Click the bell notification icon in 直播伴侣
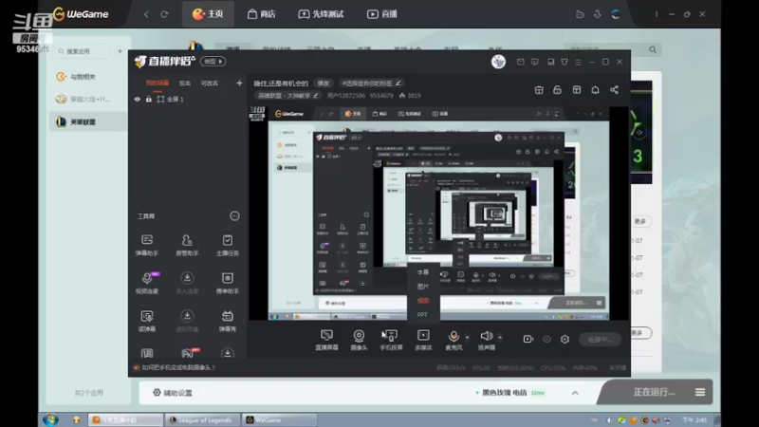The height and width of the screenshot is (427, 759). [595, 90]
